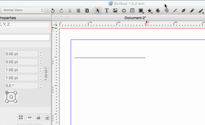The height and width of the screenshot is (125, 205).
Task: Select the Line tool
Action: [175, 11]
